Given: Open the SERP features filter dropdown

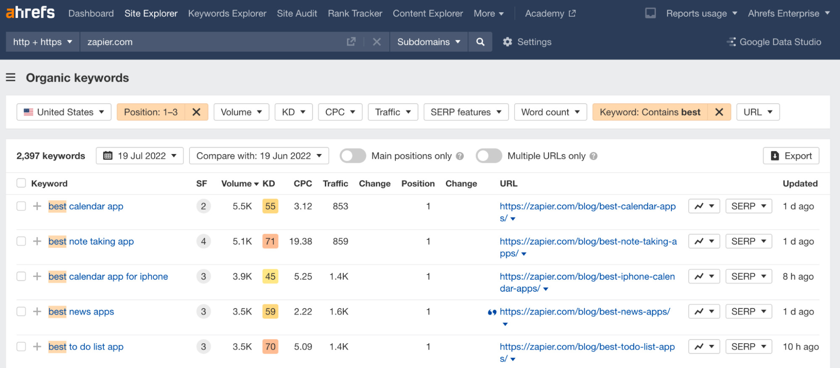Looking at the screenshot, I should pos(466,112).
